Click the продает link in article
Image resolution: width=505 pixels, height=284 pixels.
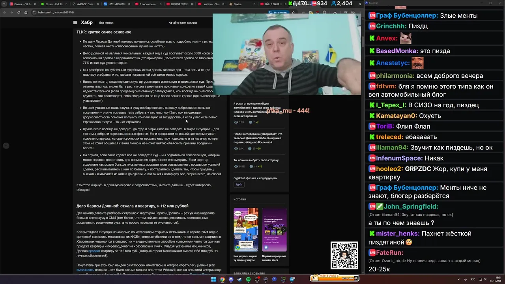pyautogui.click(x=94, y=251)
